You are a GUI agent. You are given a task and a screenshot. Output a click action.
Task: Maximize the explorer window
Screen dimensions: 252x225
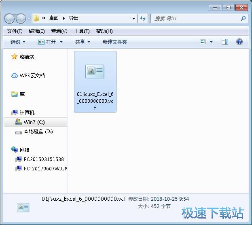coord(228,8)
